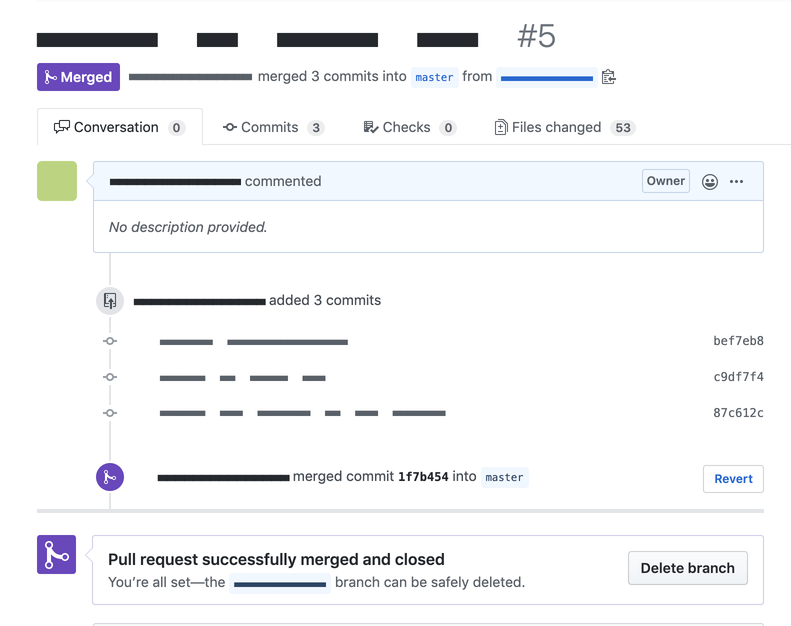The width and height of the screenshot is (791, 626).
Task: Click the purple Merged status badge
Action: 78,77
